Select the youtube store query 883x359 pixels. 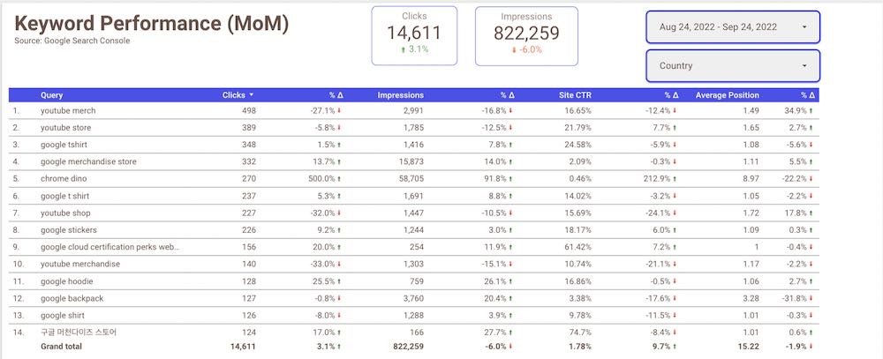65,128
